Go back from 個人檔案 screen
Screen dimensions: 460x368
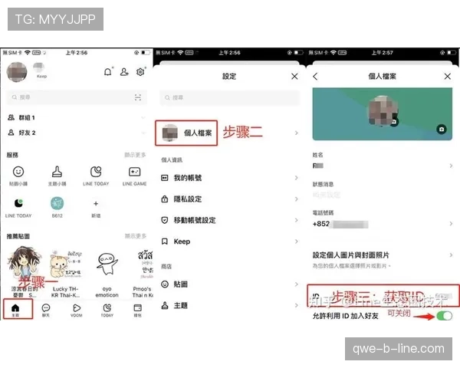[x=315, y=77]
